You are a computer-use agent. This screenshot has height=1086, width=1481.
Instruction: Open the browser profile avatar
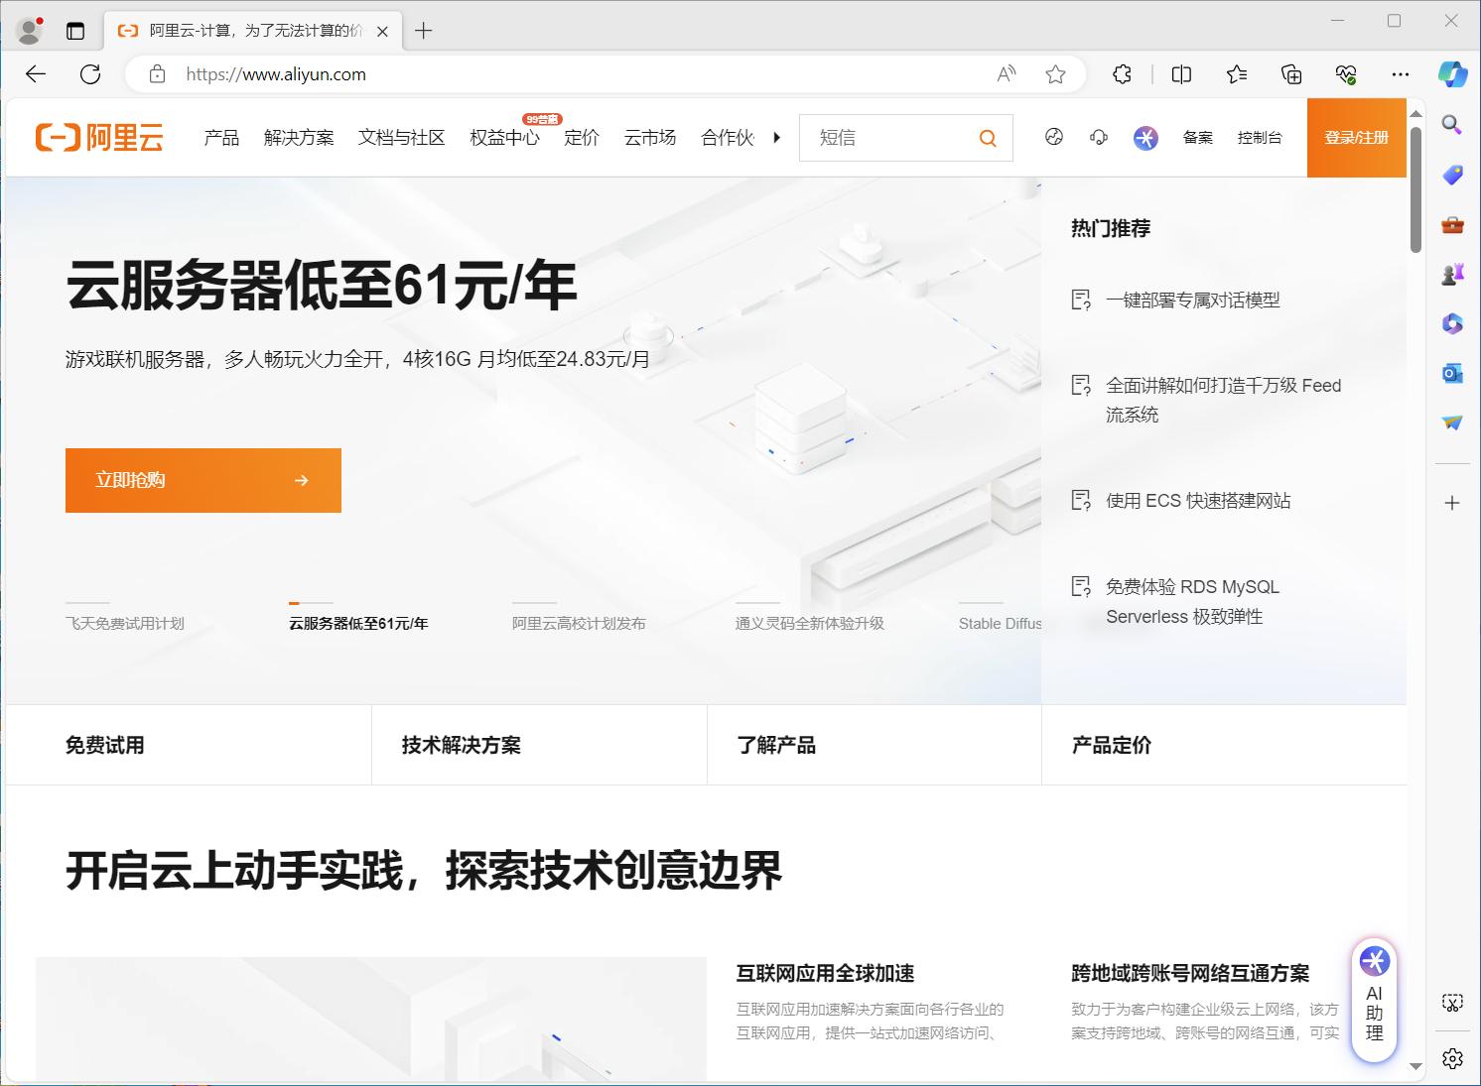pyautogui.click(x=30, y=31)
